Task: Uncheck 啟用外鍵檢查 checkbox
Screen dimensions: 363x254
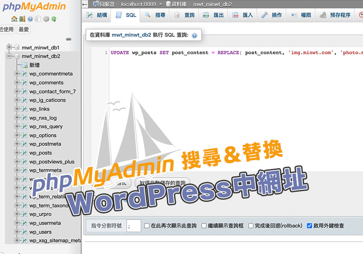Action: (x=309, y=226)
